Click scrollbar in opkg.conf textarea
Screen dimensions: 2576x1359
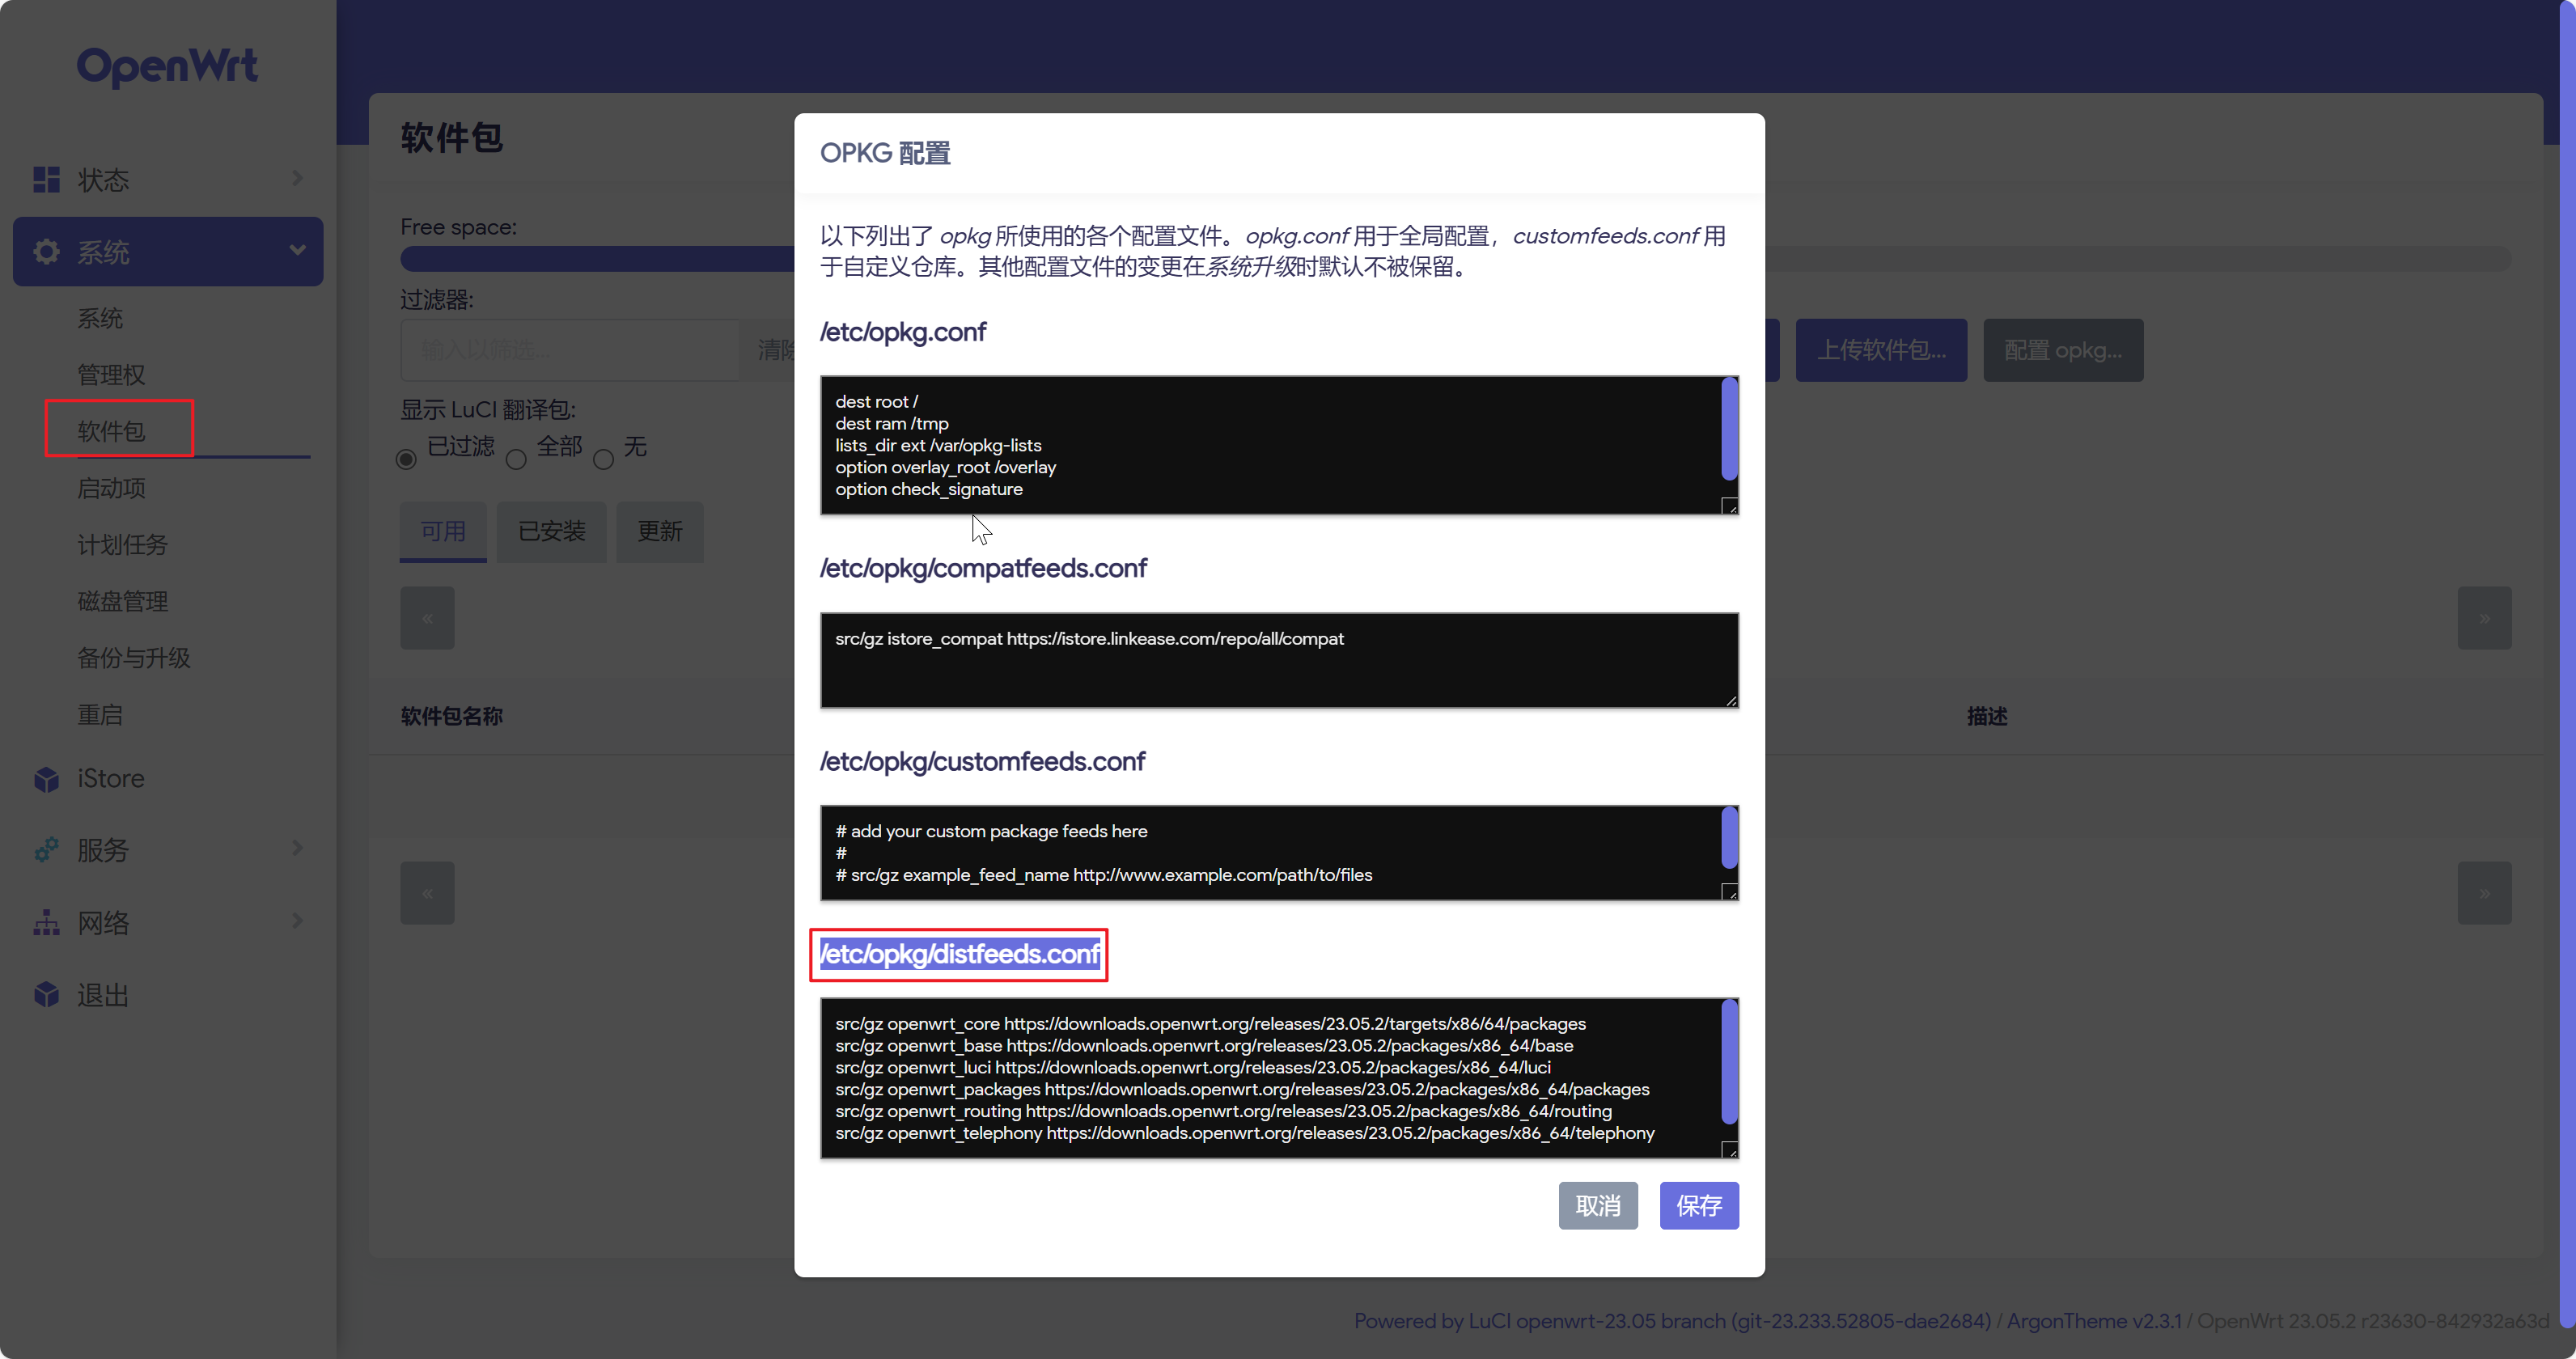pyautogui.click(x=1729, y=430)
